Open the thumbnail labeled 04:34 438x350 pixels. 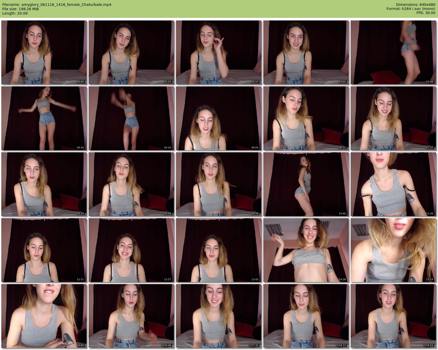click(x=44, y=118)
